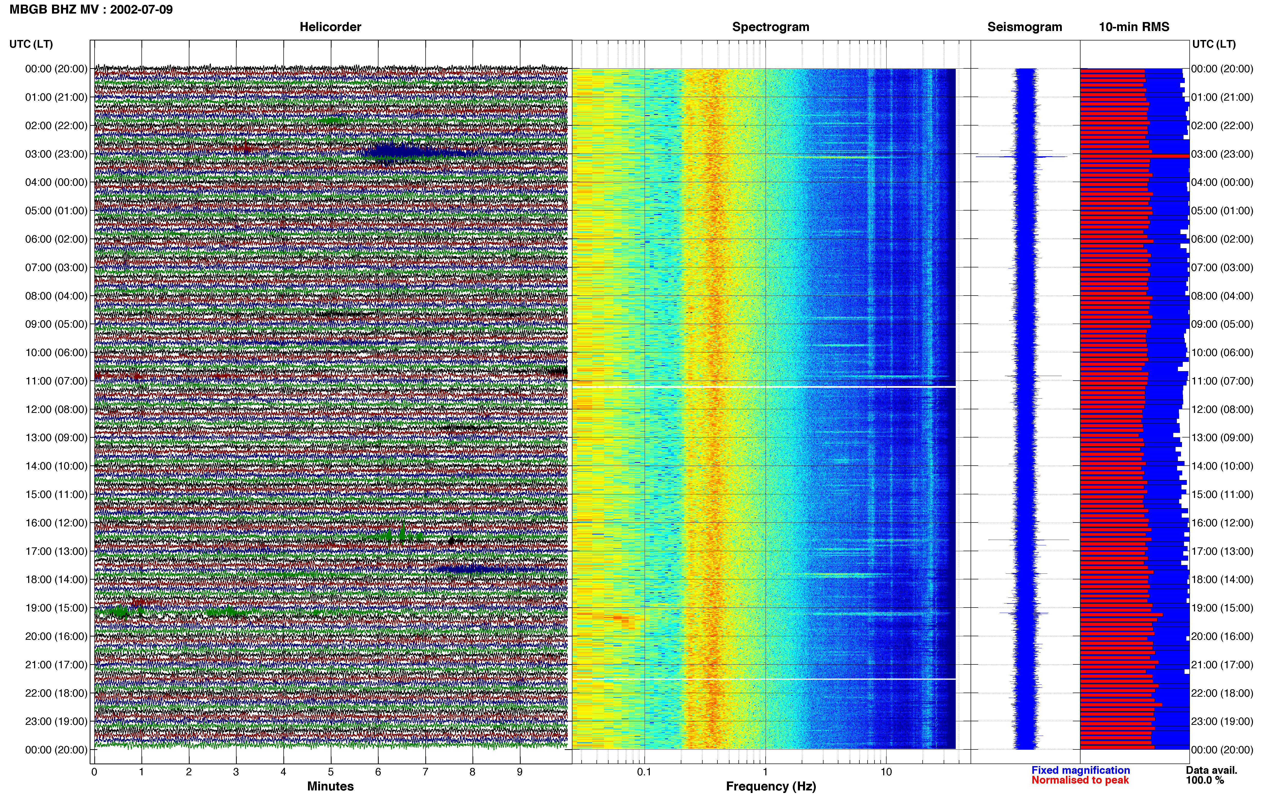Click the seismogram amplitude spike near 16:40
Screen dimensions: 1286x804
[x=1028, y=540]
